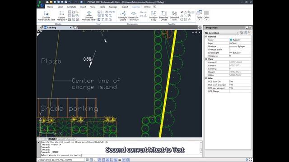Click the New file icon in quick access toolbar

pyautogui.click(x=47, y=2)
